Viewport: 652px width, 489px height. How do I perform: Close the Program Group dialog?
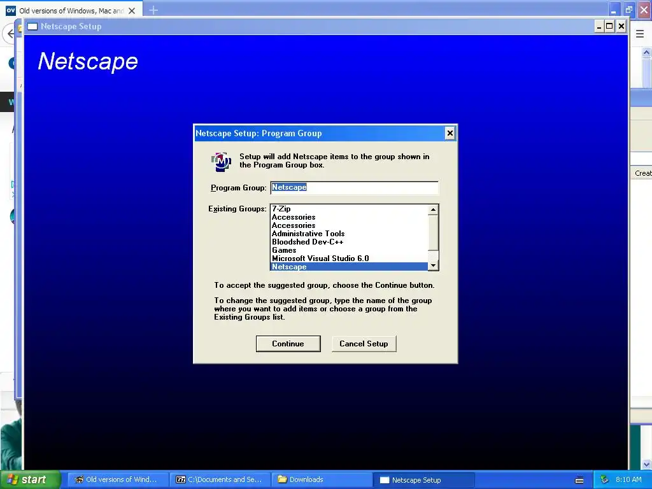point(450,133)
